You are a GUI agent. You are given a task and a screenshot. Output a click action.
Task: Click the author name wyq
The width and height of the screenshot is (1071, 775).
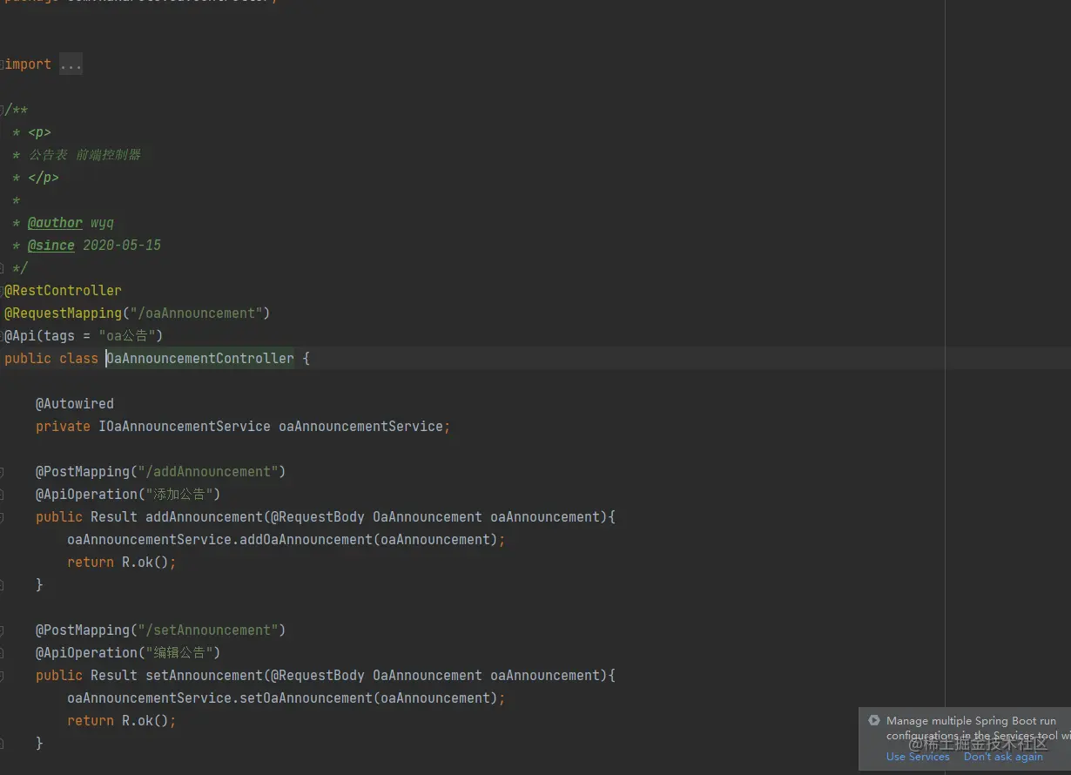pos(102,223)
